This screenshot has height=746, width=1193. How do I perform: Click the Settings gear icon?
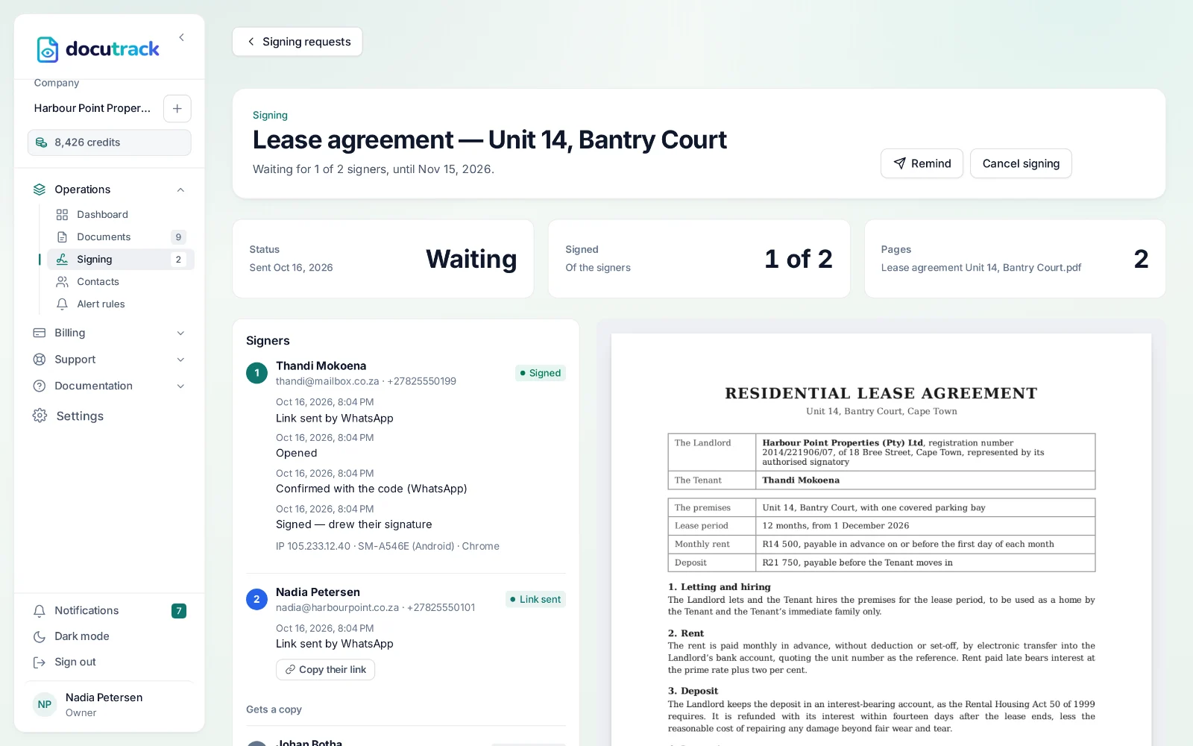coord(40,416)
